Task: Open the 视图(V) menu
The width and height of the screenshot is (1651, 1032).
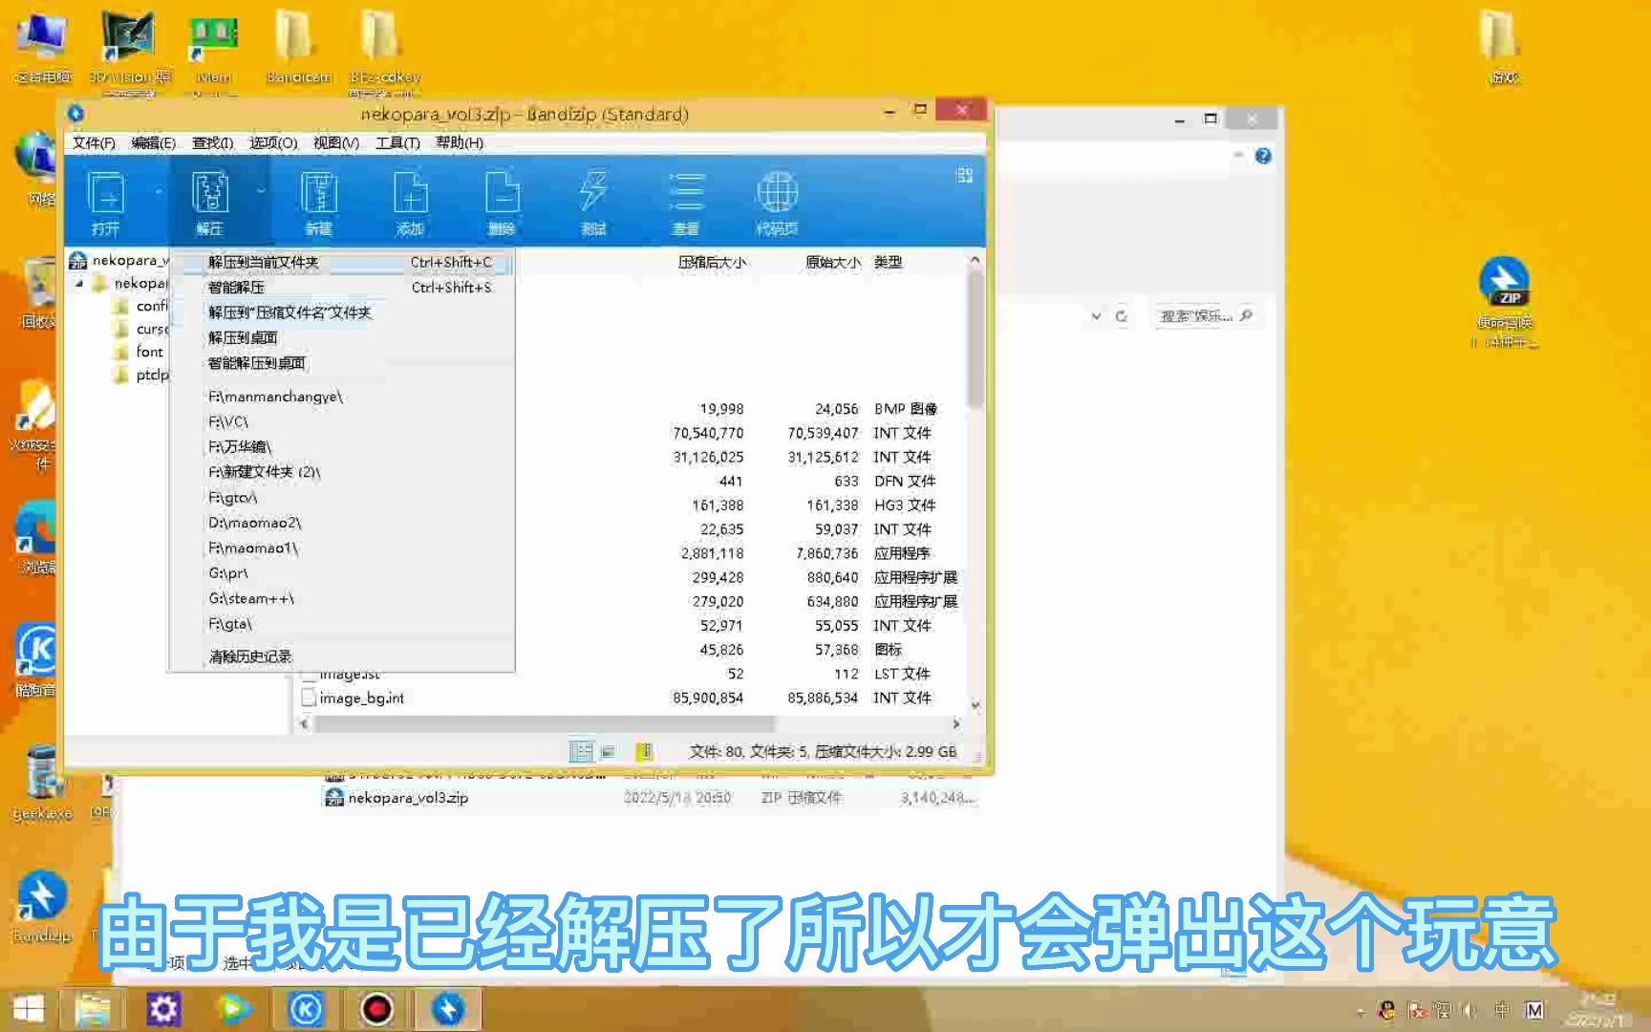Action: point(336,143)
